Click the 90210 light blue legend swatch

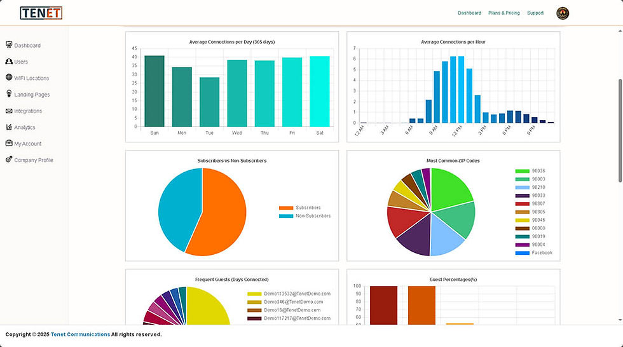click(x=523, y=187)
